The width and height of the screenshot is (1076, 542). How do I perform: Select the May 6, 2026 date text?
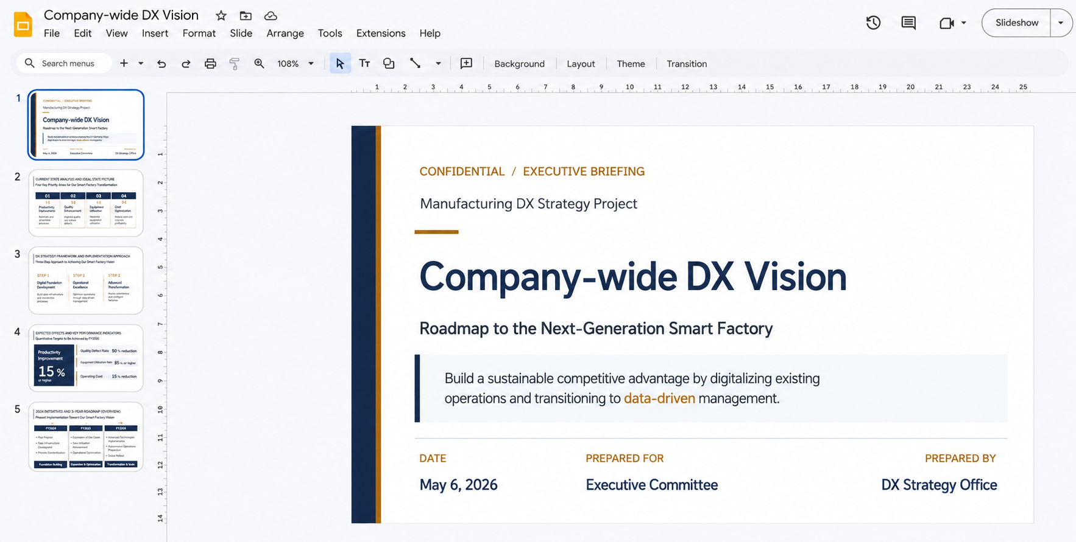(458, 485)
